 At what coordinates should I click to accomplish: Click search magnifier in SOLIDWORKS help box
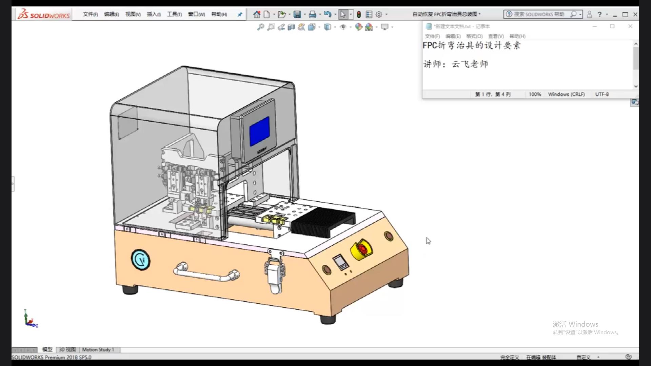[x=573, y=14]
